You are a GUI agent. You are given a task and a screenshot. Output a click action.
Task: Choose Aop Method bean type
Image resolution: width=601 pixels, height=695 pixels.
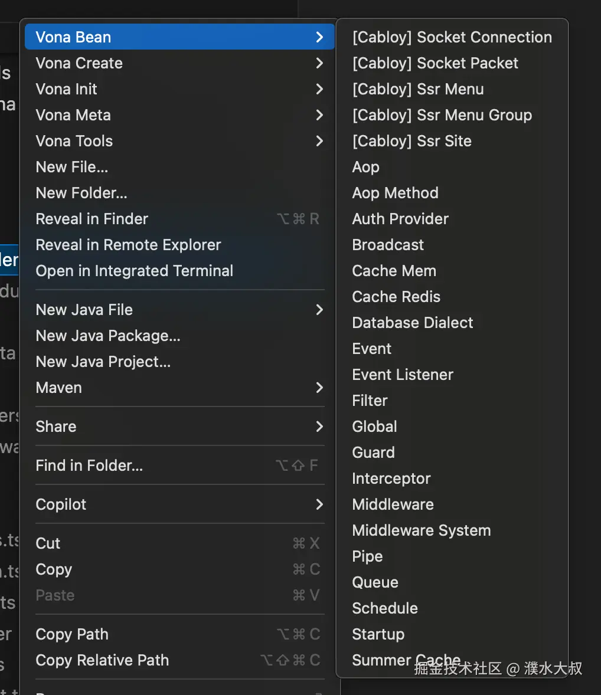(x=395, y=193)
